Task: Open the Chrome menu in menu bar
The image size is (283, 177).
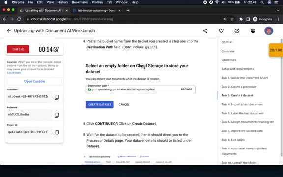Action: 18,2
